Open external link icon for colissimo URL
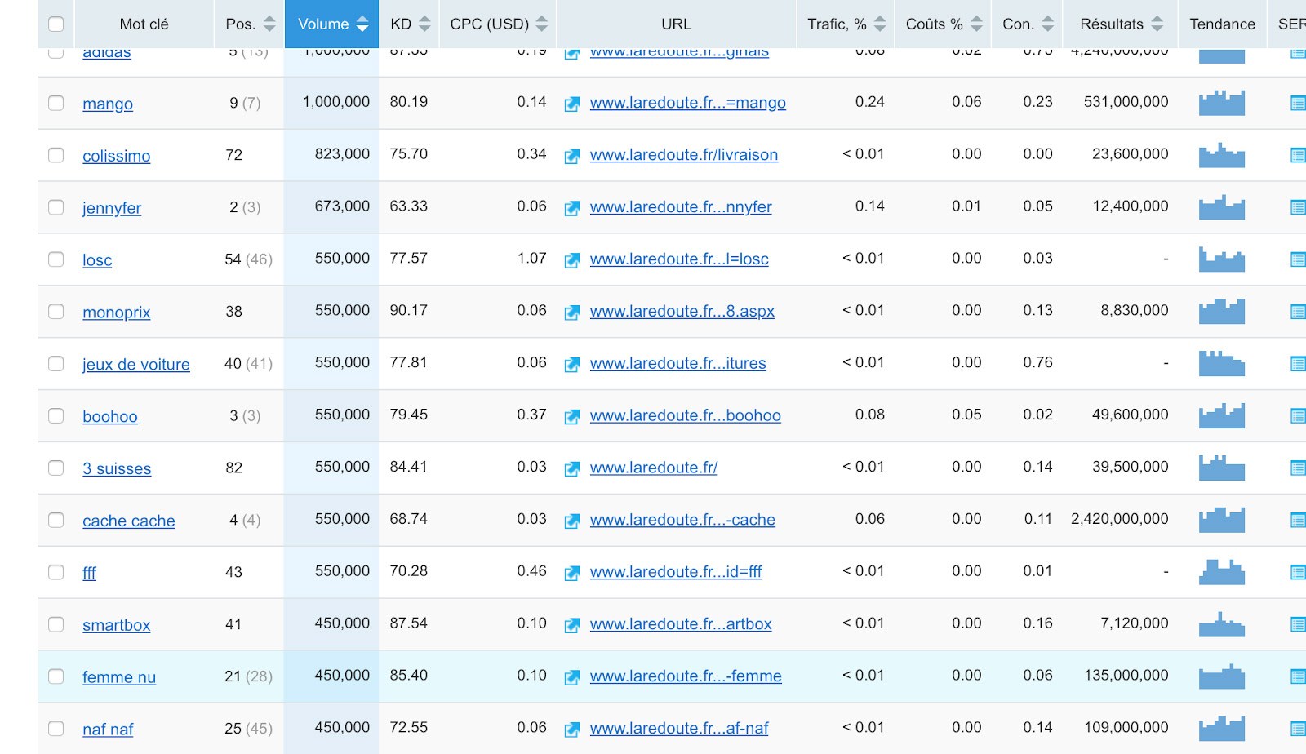Screen dimensions: 1306x754 572,156
